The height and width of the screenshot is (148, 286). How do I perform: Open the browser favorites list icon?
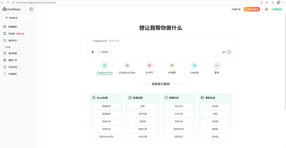273,3
